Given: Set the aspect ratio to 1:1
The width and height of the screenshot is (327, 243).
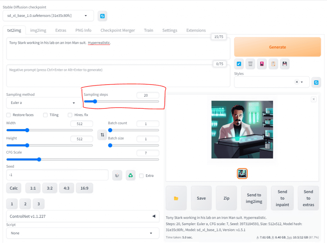Looking at the screenshot, I should point(33,188).
